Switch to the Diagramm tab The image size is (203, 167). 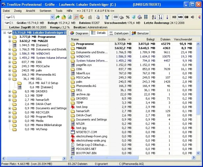point(79,33)
